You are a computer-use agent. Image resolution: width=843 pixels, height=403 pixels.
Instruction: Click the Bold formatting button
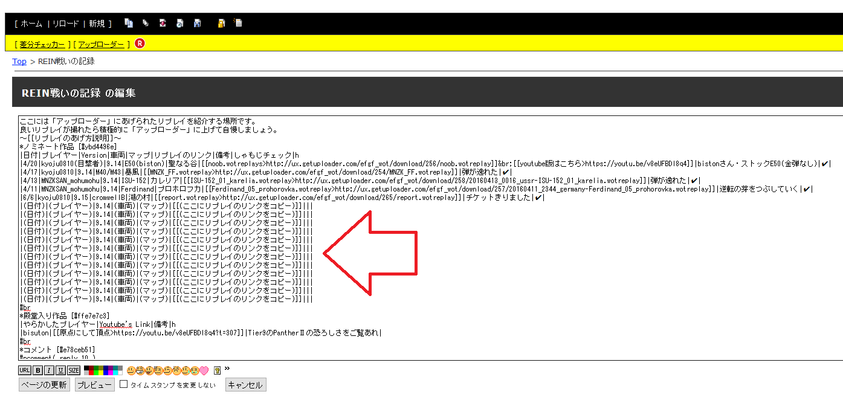(37, 370)
